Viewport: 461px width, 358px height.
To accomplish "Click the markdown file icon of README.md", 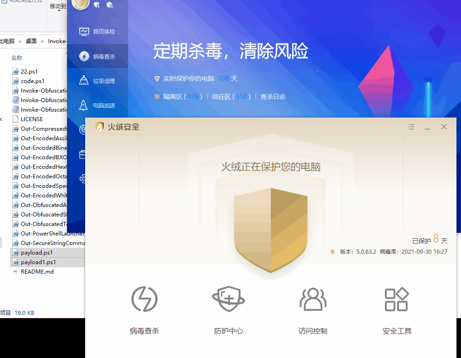I will [x=15, y=272].
